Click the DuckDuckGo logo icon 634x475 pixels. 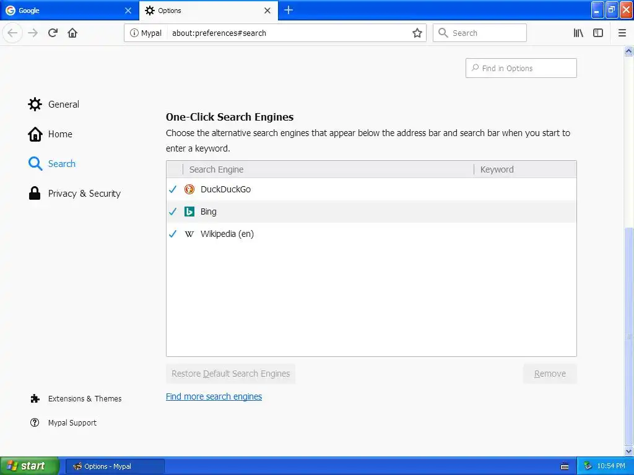click(189, 189)
